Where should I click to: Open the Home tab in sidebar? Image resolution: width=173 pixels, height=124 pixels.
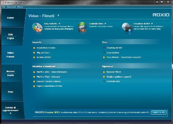coord(11,18)
